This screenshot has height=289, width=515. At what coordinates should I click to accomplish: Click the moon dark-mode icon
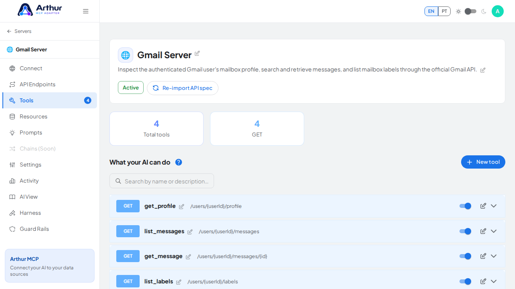[484, 11]
